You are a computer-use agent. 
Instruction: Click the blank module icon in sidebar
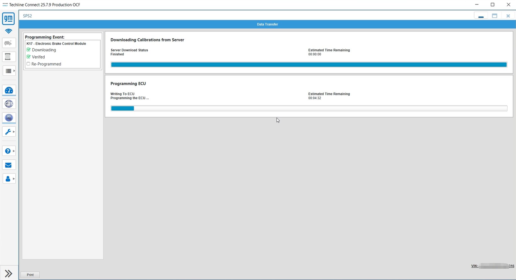8,57
